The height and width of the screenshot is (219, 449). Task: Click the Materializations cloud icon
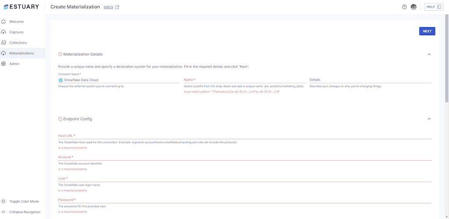pyautogui.click(x=4, y=53)
